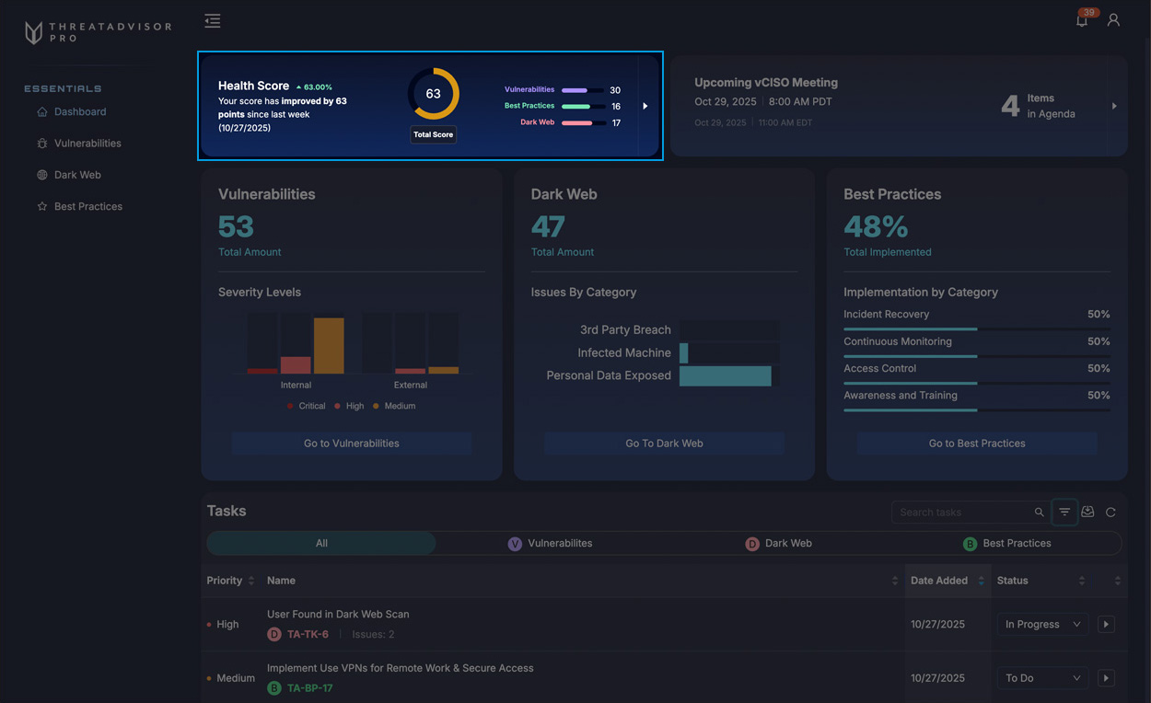The image size is (1151, 703).
Task: Open the In Progress status dropdown
Action: tap(1042, 624)
